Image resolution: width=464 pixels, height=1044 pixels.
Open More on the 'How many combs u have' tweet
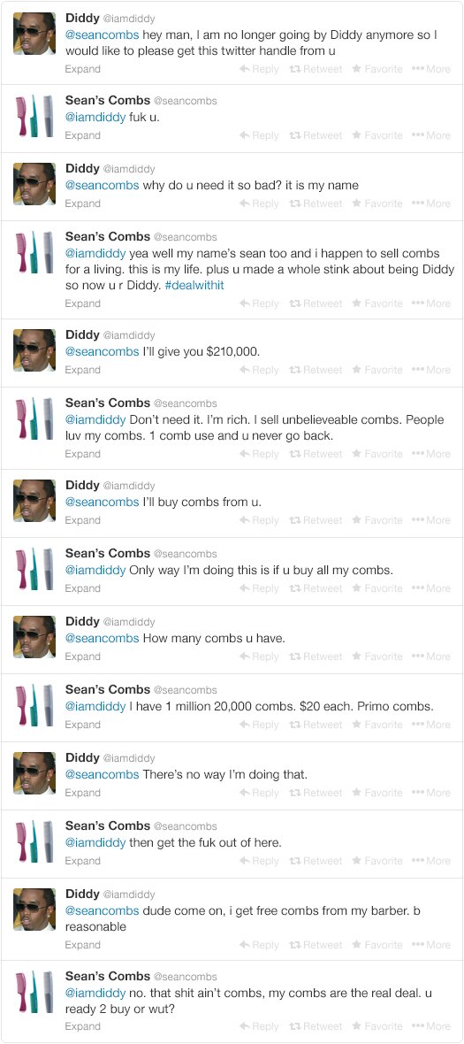coord(430,656)
